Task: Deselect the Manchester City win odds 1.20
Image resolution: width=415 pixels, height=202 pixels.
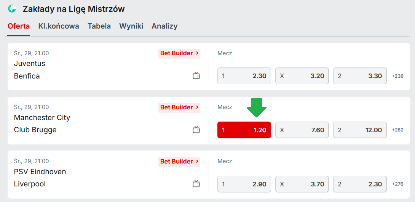Action: click(244, 130)
